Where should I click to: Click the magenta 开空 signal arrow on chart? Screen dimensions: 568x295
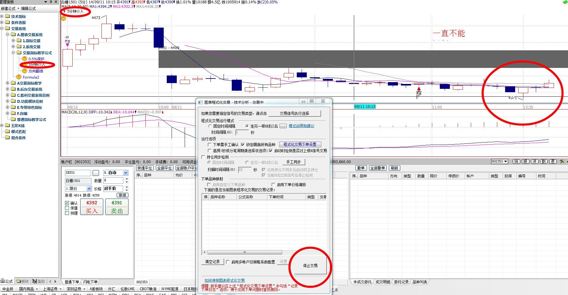click(x=67, y=45)
